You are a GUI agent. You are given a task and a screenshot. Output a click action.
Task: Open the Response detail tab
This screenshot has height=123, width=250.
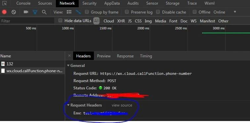pos(125,56)
